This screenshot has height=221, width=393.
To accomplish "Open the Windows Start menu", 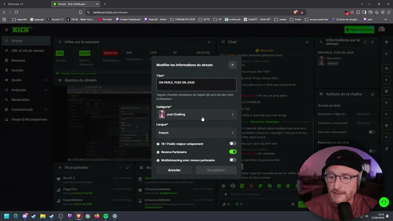I will pyautogui.click(x=6, y=216).
